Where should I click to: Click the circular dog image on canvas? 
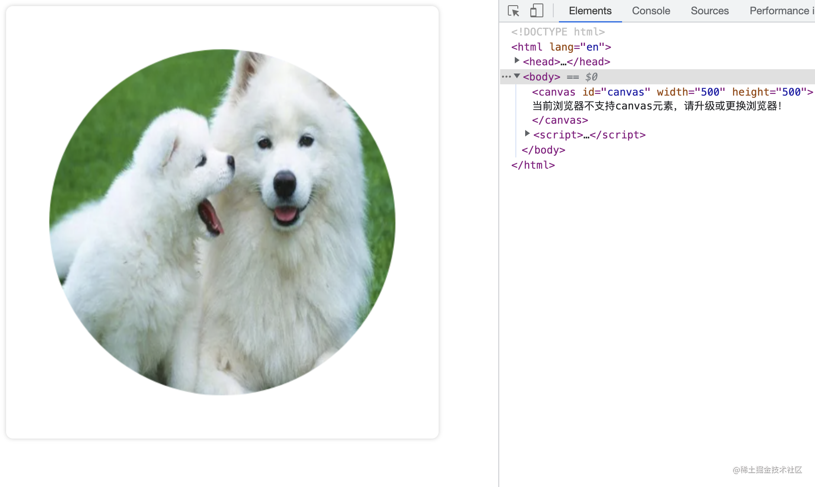click(x=222, y=222)
